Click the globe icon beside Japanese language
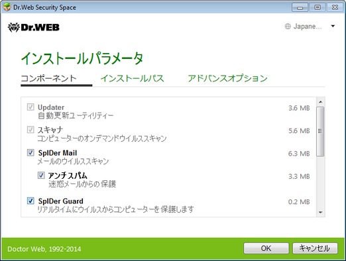This screenshot has width=346, height=261. coord(288,26)
